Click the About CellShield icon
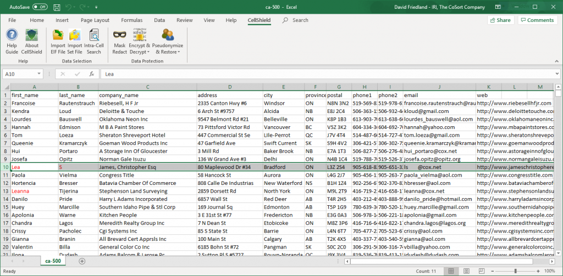Image resolution: width=563 pixels, height=276 pixels. coord(31,35)
